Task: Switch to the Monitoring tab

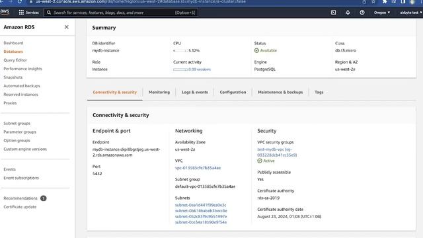Action: 159,93
